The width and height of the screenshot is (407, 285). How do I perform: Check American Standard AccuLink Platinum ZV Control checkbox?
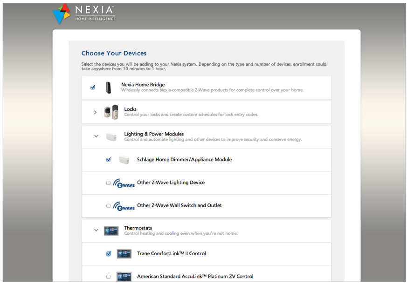108,277
